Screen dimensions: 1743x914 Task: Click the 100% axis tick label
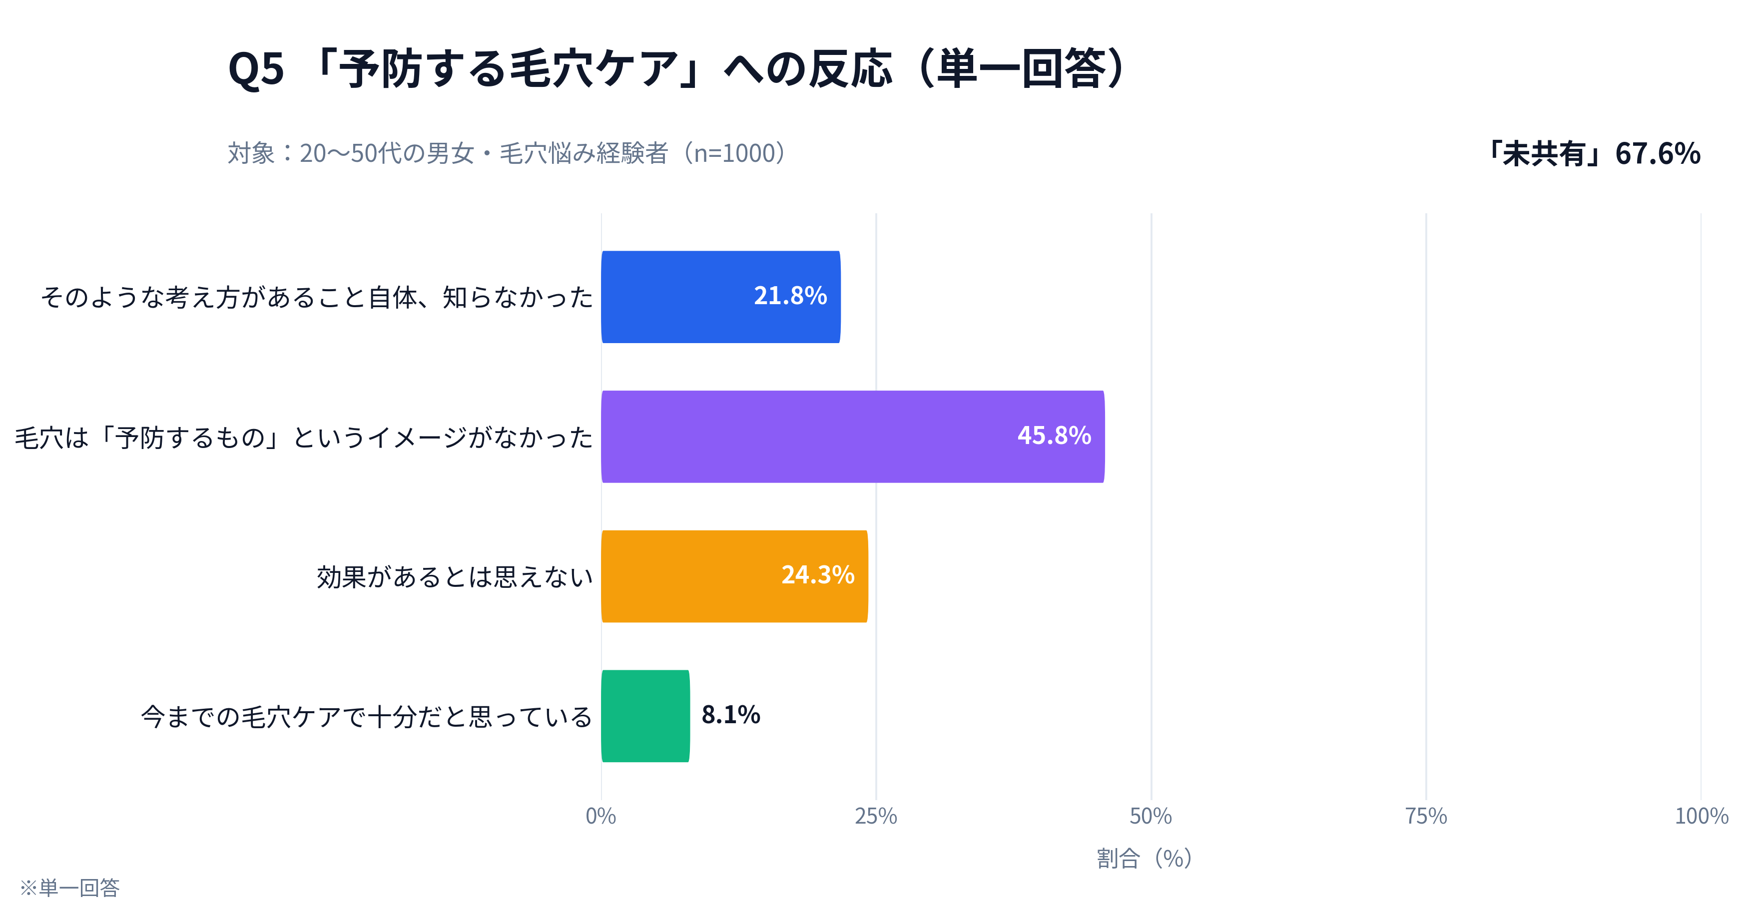(1701, 816)
